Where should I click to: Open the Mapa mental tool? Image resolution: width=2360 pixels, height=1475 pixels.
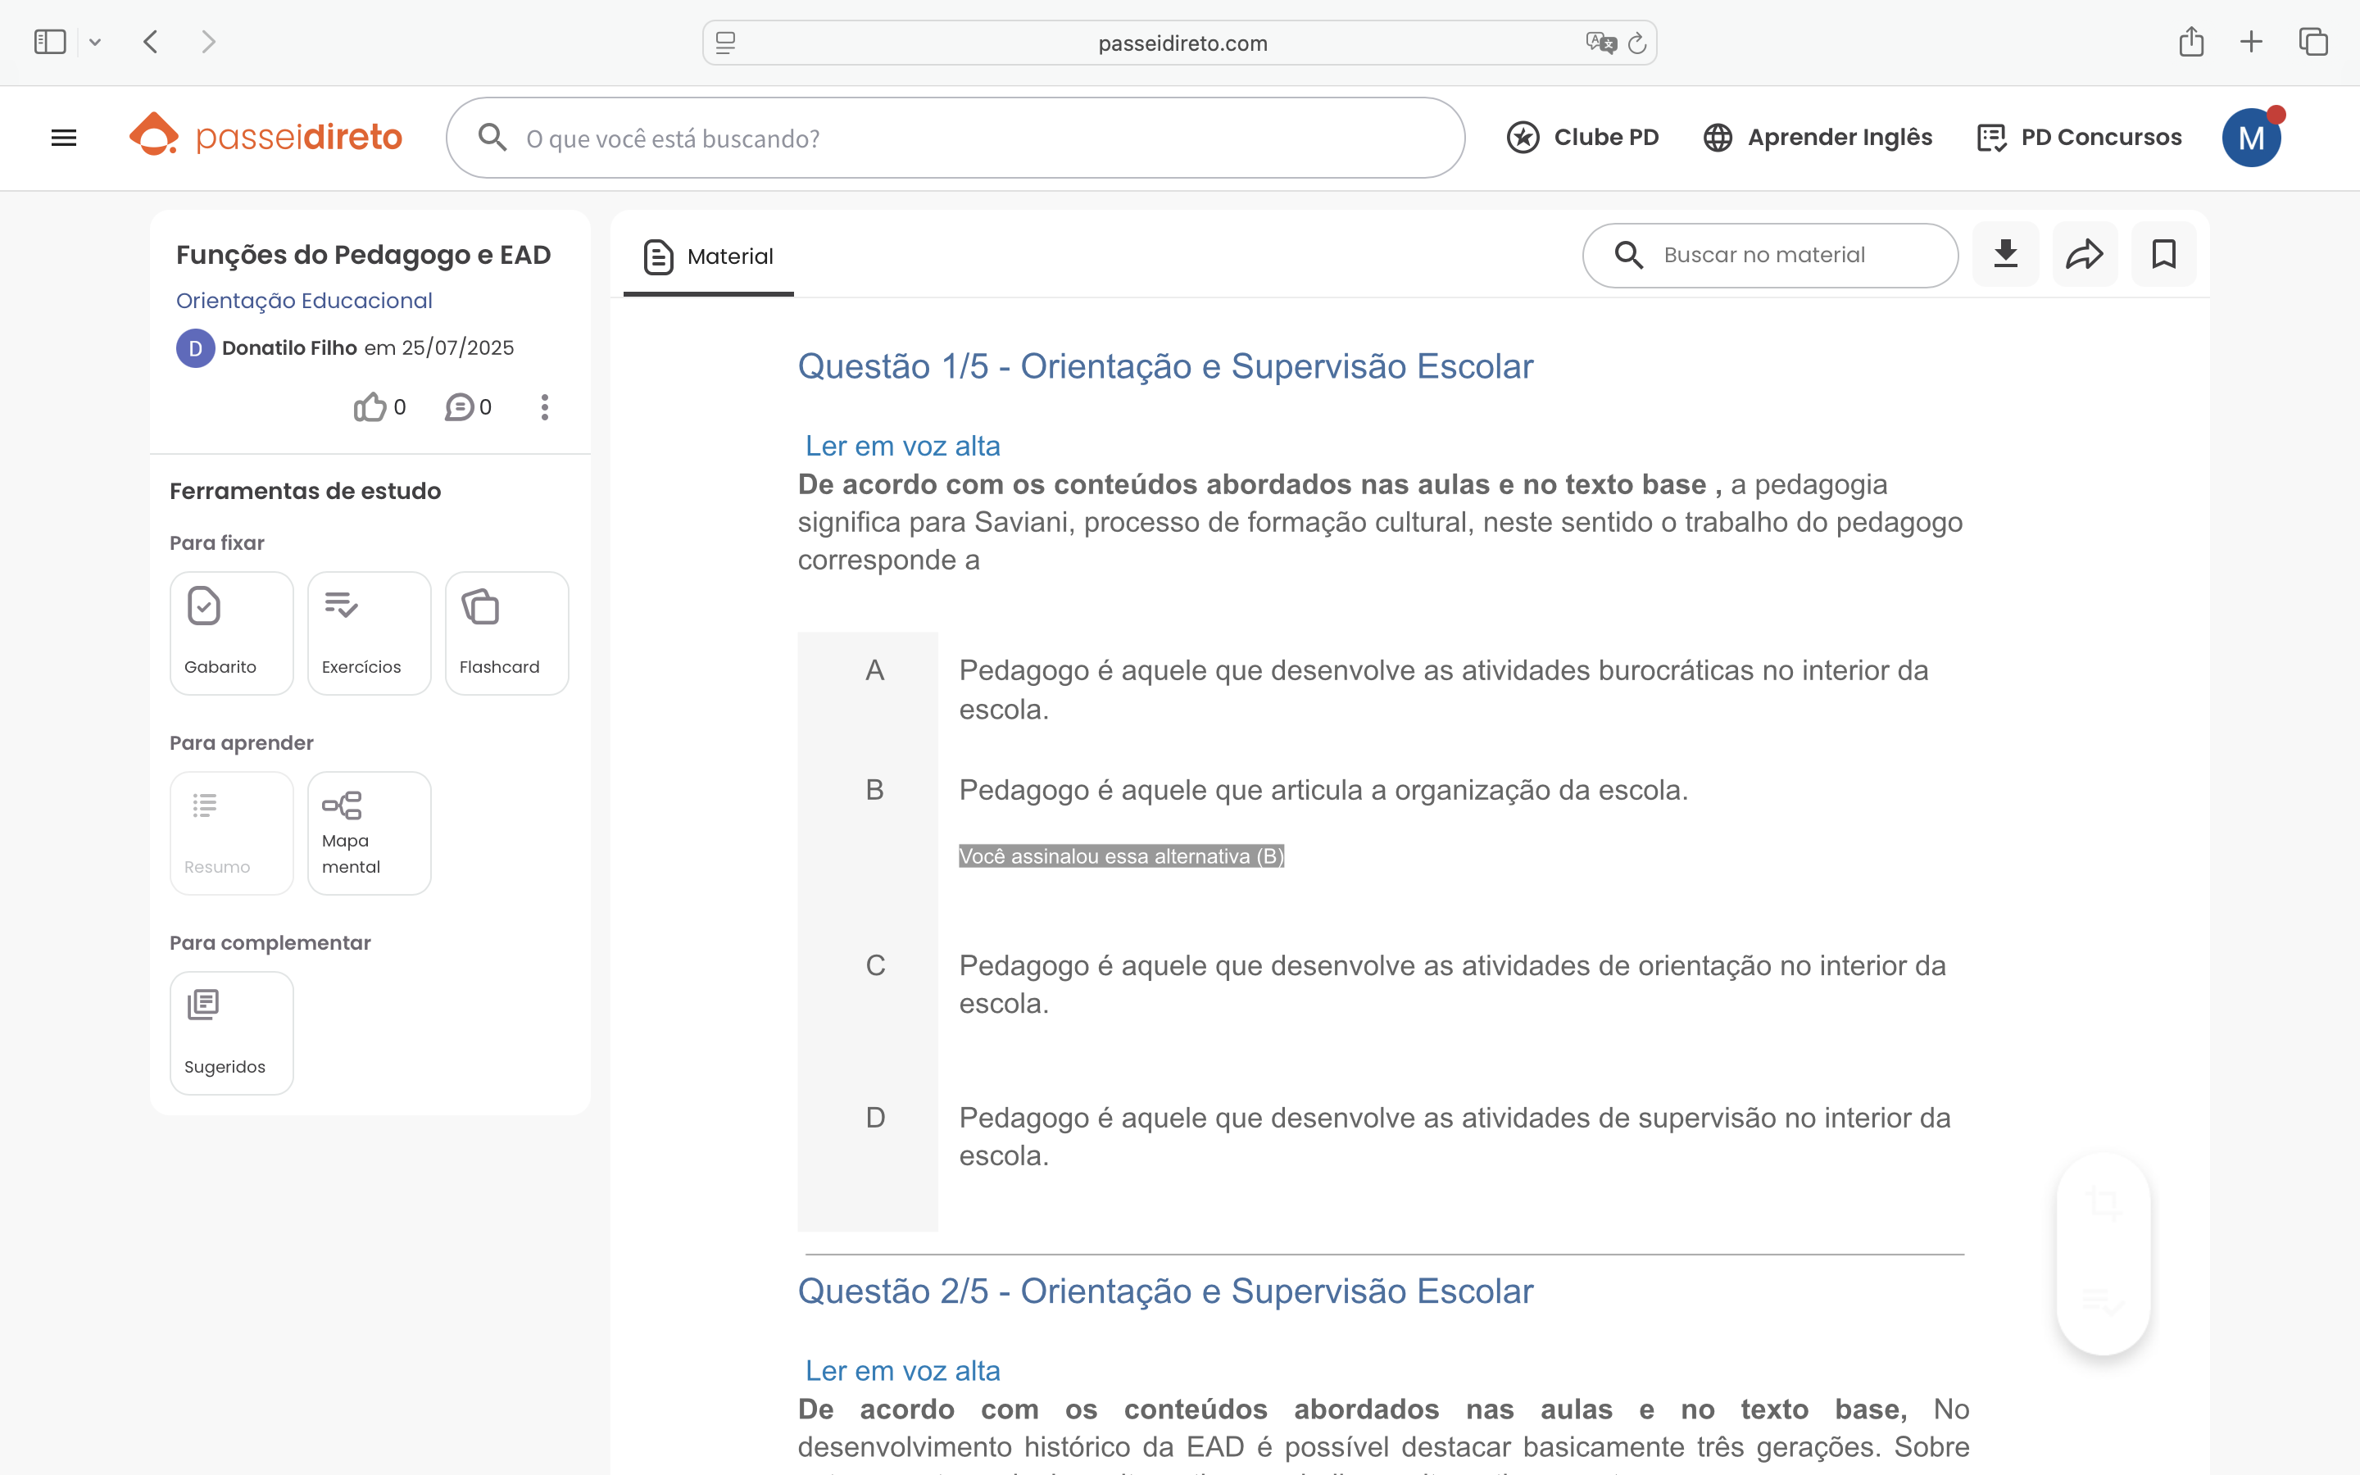tap(369, 833)
